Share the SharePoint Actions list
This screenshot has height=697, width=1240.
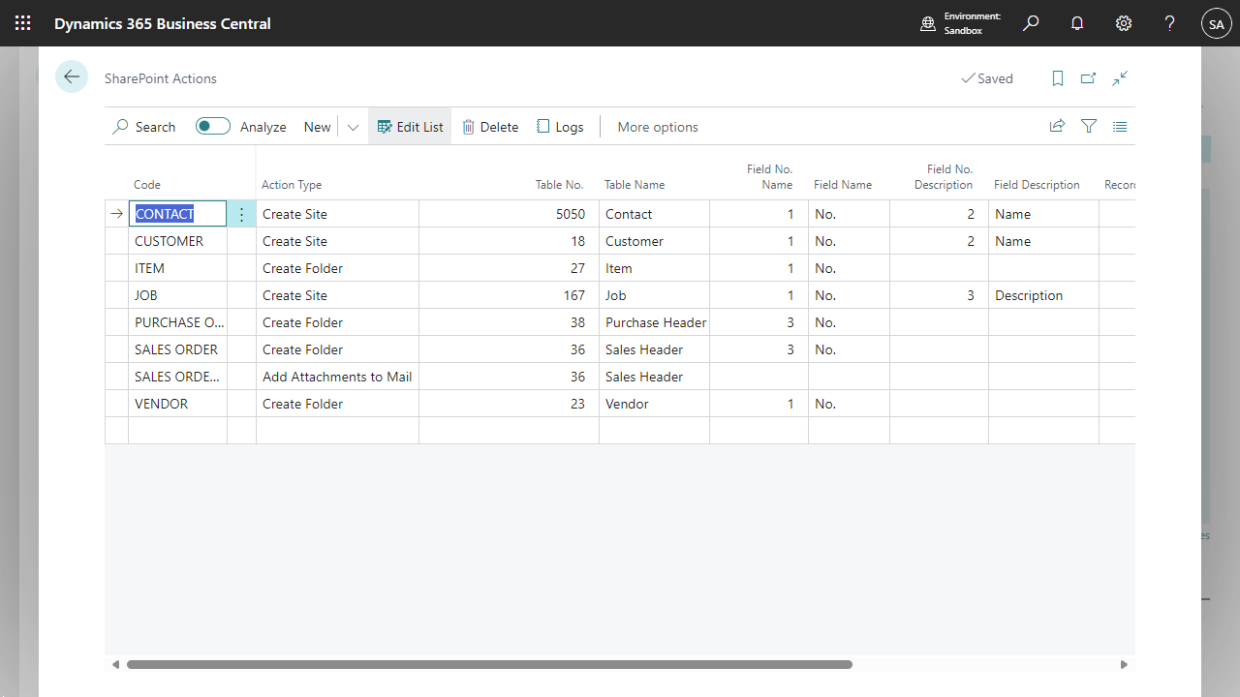pyautogui.click(x=1058, y=126)
